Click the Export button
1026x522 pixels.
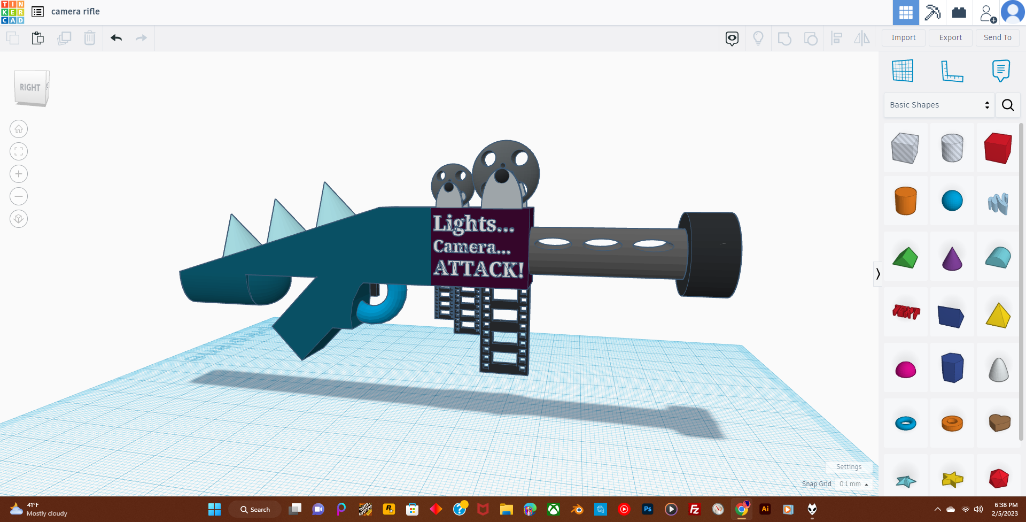pyautogui.click(x=951, y=37)
